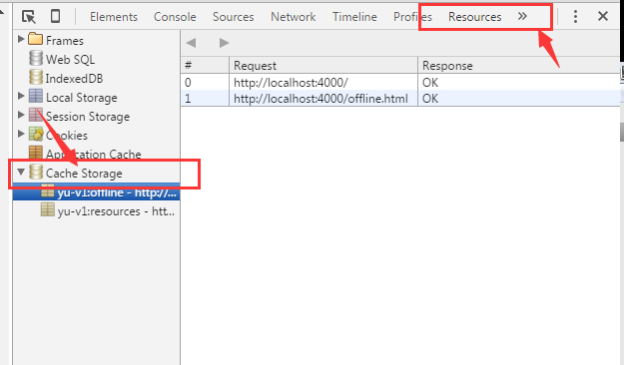Click the Request column header
624x365 pixels.
pos(323,66)
